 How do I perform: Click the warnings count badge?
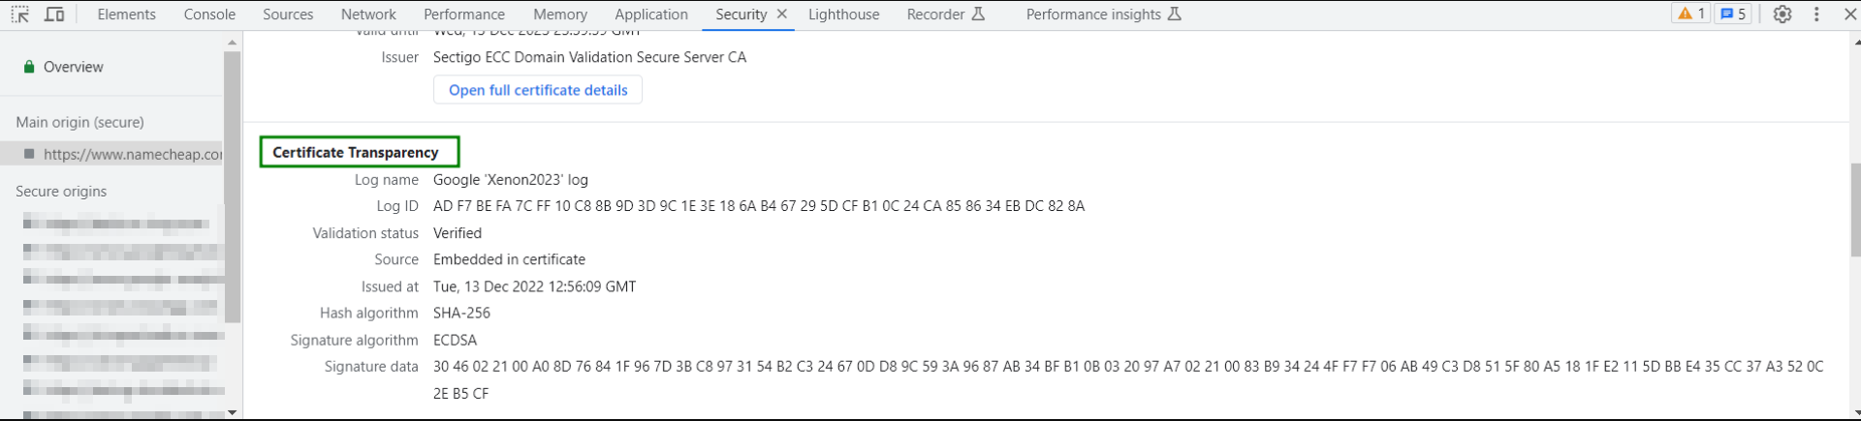coord(1691,15)
